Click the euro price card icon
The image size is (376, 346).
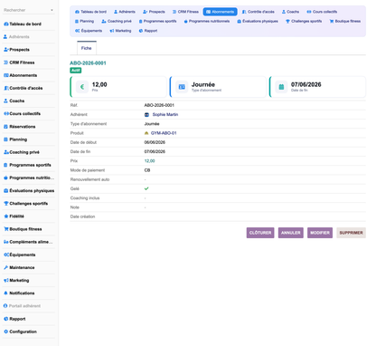[82, 87]
